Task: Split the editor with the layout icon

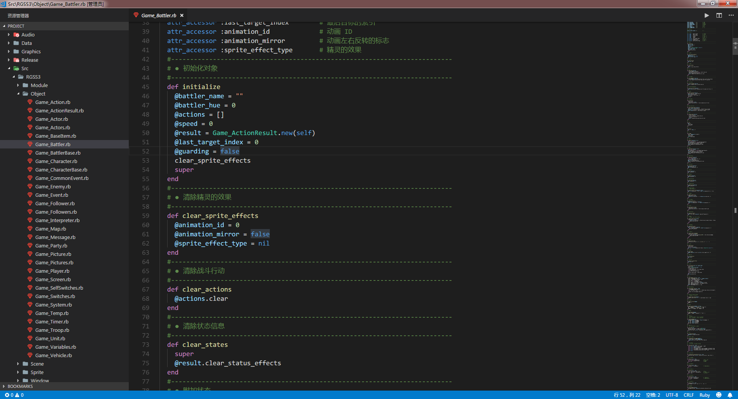Action: pos(719,15)
